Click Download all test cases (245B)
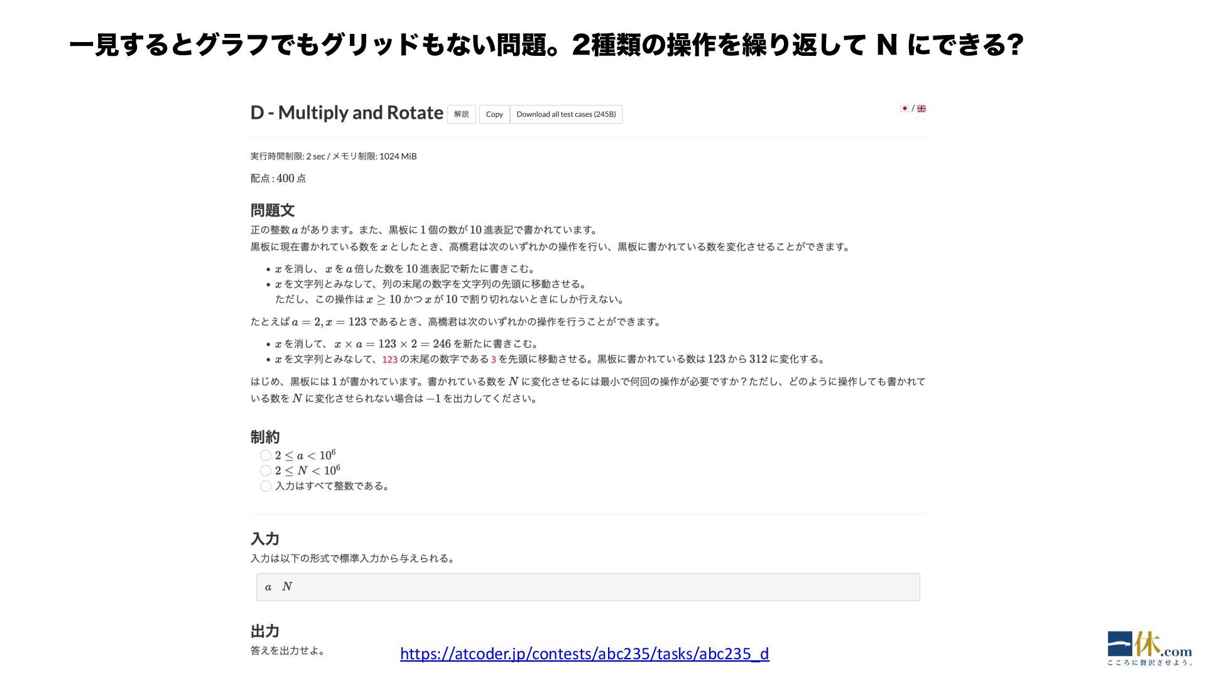The width and height of the screenshot is (1206, 678). (566, 114)
